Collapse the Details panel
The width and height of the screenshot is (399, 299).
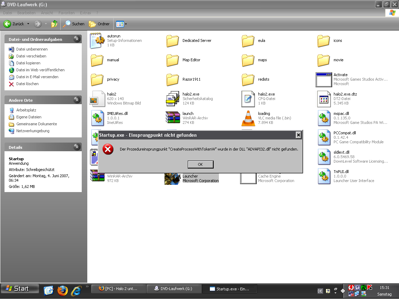[x=77, y=147]
